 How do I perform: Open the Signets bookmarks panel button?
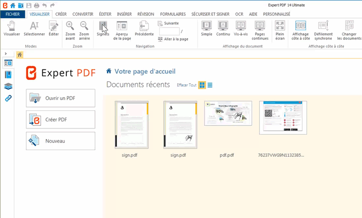coord(103,28)
